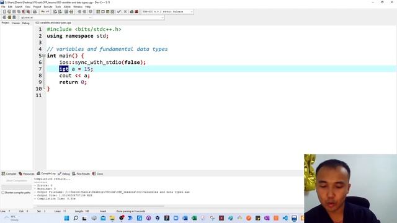Print the file using the printer icon
Image resolution: width=397 pixels, height=223 pixels.
35,12
